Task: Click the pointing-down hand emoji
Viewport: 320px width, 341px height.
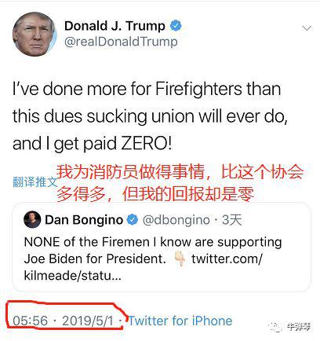Action: tap(180, 258)
